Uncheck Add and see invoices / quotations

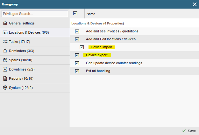(x=77, y=31)
